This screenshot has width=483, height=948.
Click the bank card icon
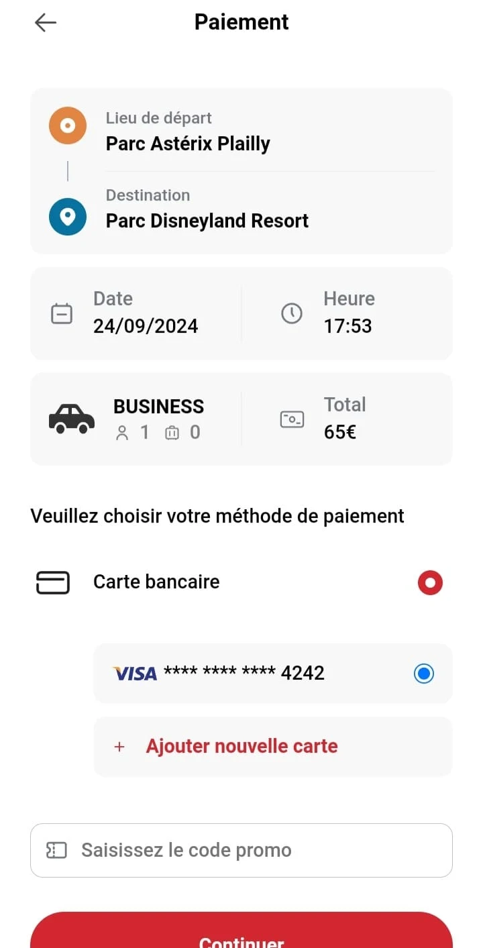[53, 582]
